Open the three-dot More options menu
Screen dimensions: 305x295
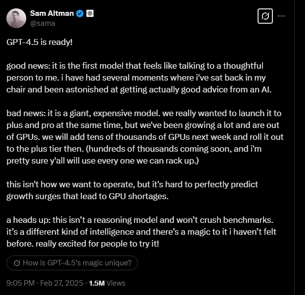(x=282, y=16)
